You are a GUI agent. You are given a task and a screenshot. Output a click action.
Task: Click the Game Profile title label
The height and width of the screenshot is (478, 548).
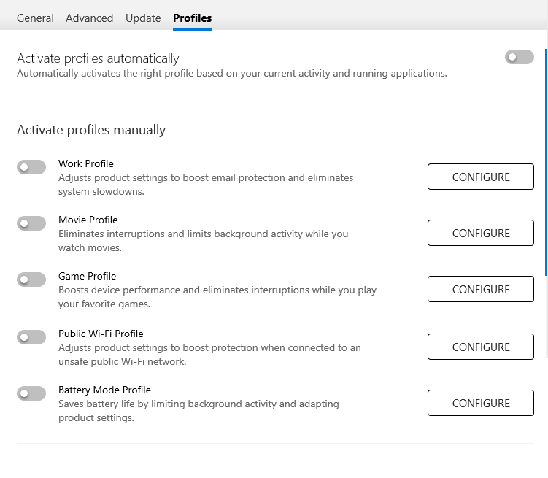tap(87, 276)
